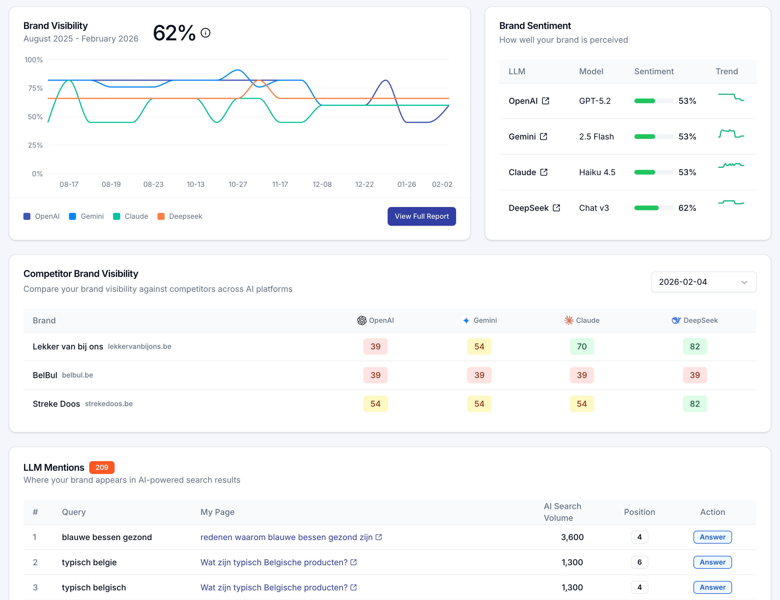The image size is (780, 600).
Task: Toggle the Deepseek series in chart legend
Action: coord(180,216)
